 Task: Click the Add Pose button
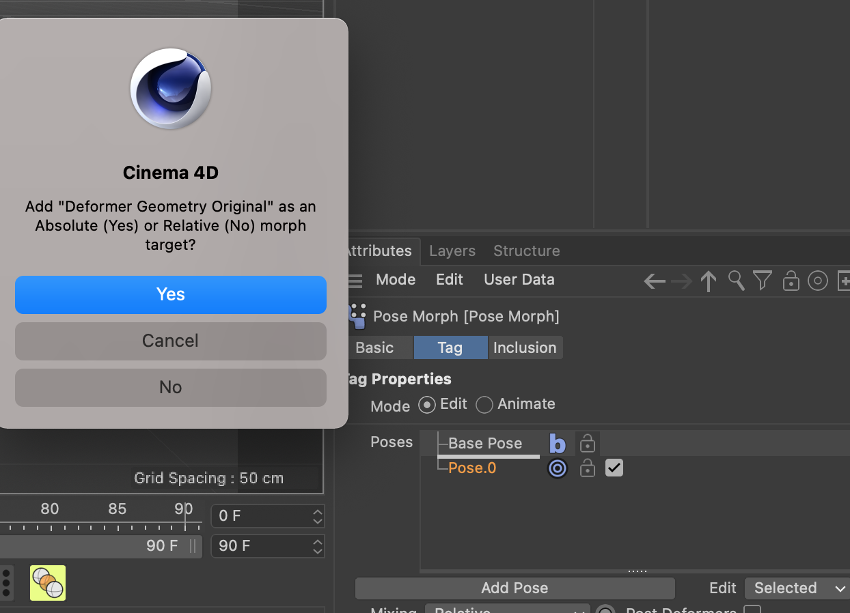click(515, 588)
